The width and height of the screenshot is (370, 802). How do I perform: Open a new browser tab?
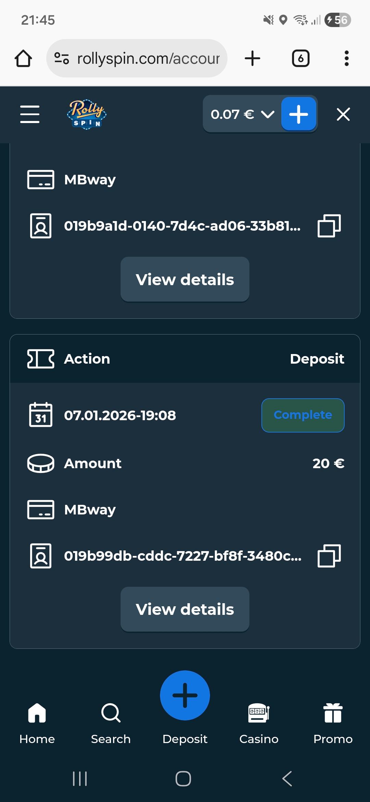252,58
